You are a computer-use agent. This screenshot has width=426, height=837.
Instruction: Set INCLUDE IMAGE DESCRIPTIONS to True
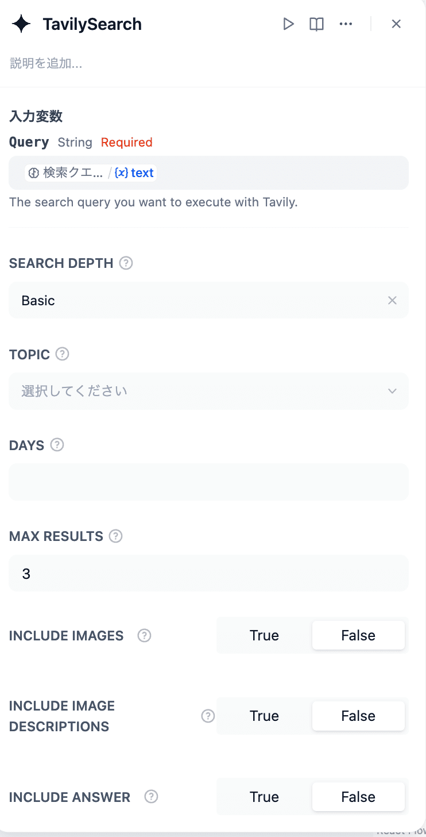point(264,716)
